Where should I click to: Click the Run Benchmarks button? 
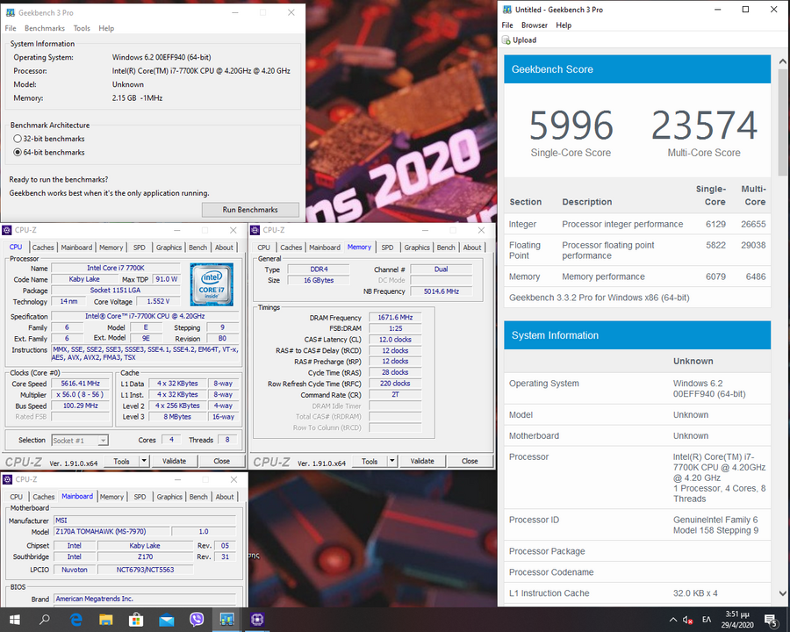click(x=250, y=210)
